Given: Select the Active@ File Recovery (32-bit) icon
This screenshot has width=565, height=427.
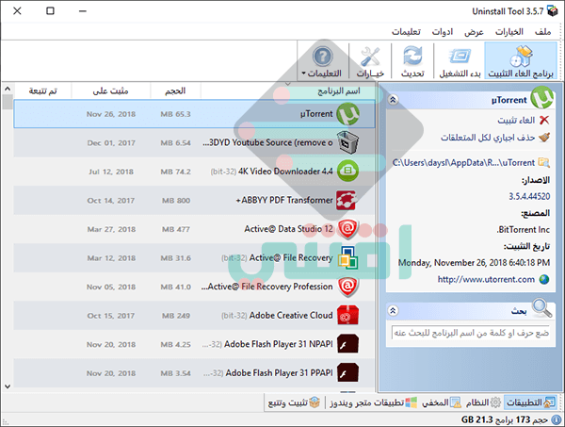Looking at the screenshot, I should (347, 258).
